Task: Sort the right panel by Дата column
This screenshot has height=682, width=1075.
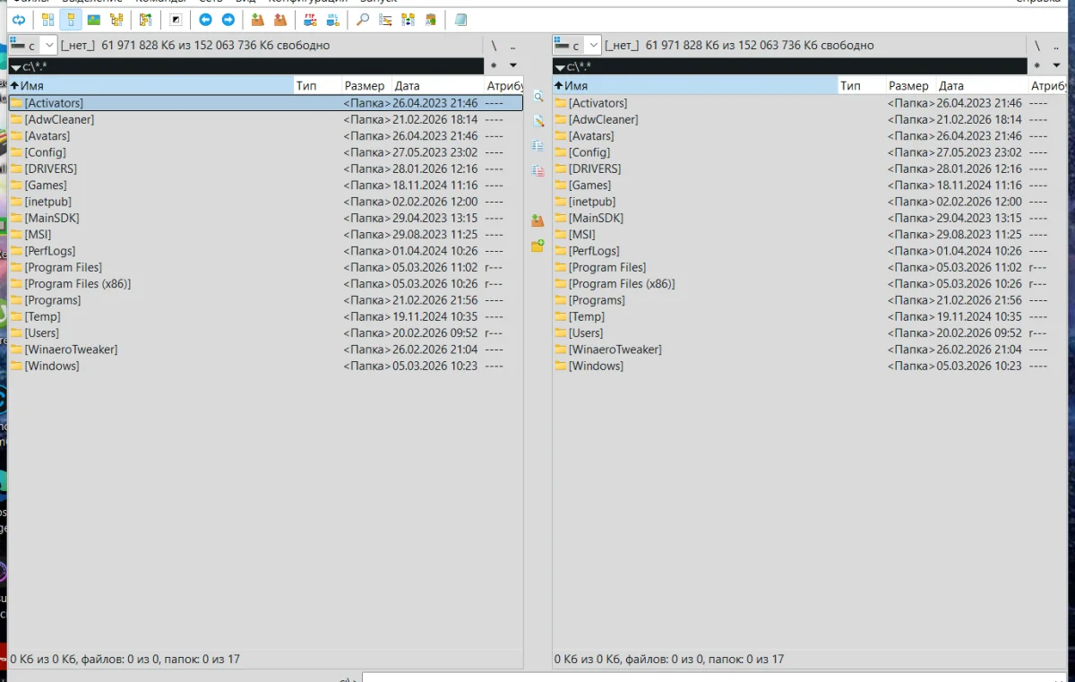Action: (951, 86)
